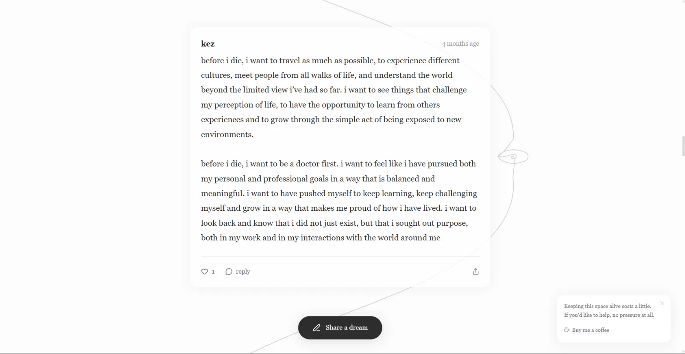
Task: Click the divider line above the like button
Action: (x=340, y=256)
